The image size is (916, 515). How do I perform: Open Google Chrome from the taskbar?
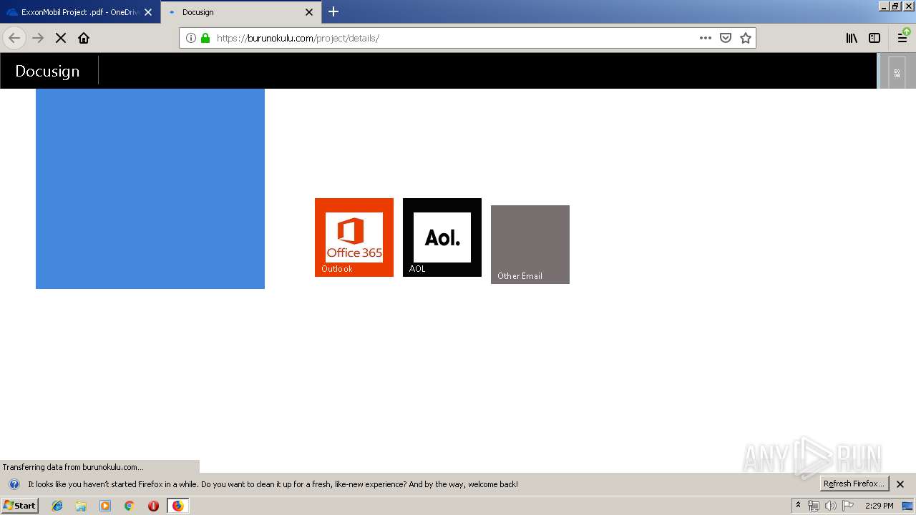pos(129,506)
